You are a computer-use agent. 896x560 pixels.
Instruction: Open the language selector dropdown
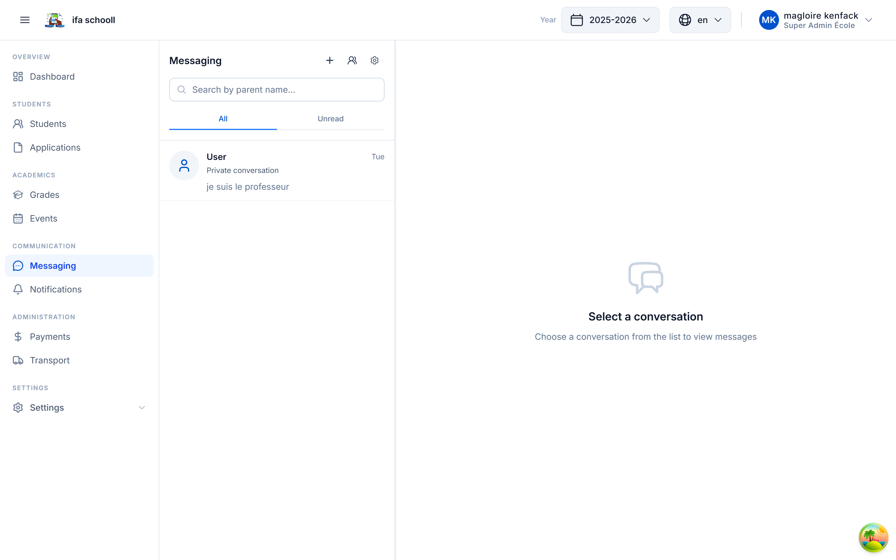pos(699,20)
